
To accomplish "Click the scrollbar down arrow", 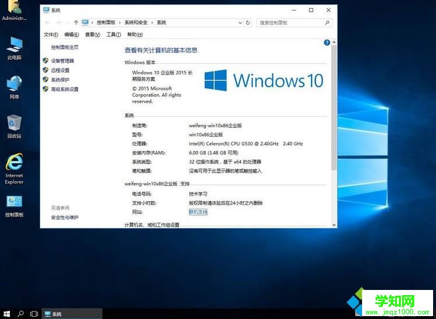I will point(334,225).
